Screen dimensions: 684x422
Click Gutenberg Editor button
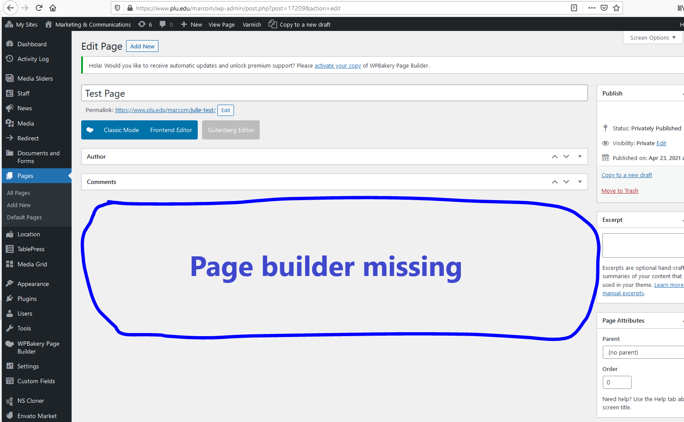coord(231,130)
